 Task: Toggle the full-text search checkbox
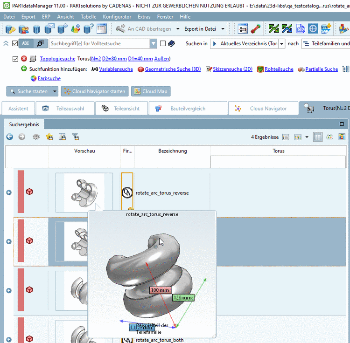coord(15,43)
